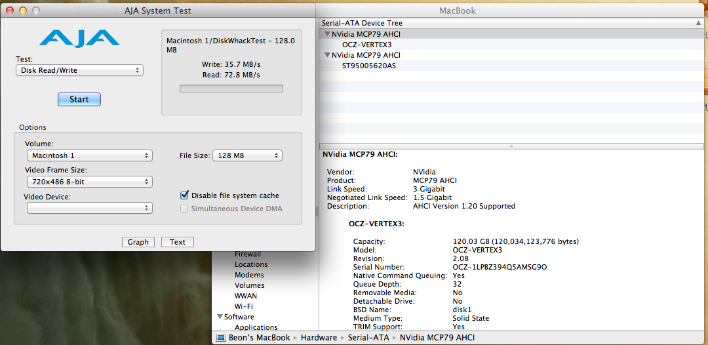This screenshot has height=345, width=708.
Task: Click NVidia MCP79 AHCI in the path bar
Action: (x=437, y=338)
